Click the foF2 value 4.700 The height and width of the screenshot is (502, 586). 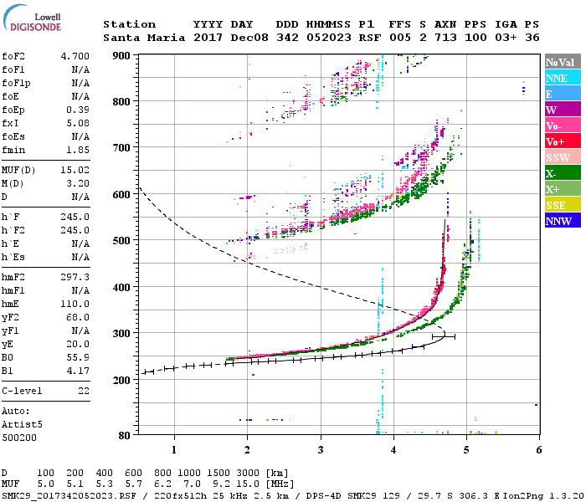75,56
